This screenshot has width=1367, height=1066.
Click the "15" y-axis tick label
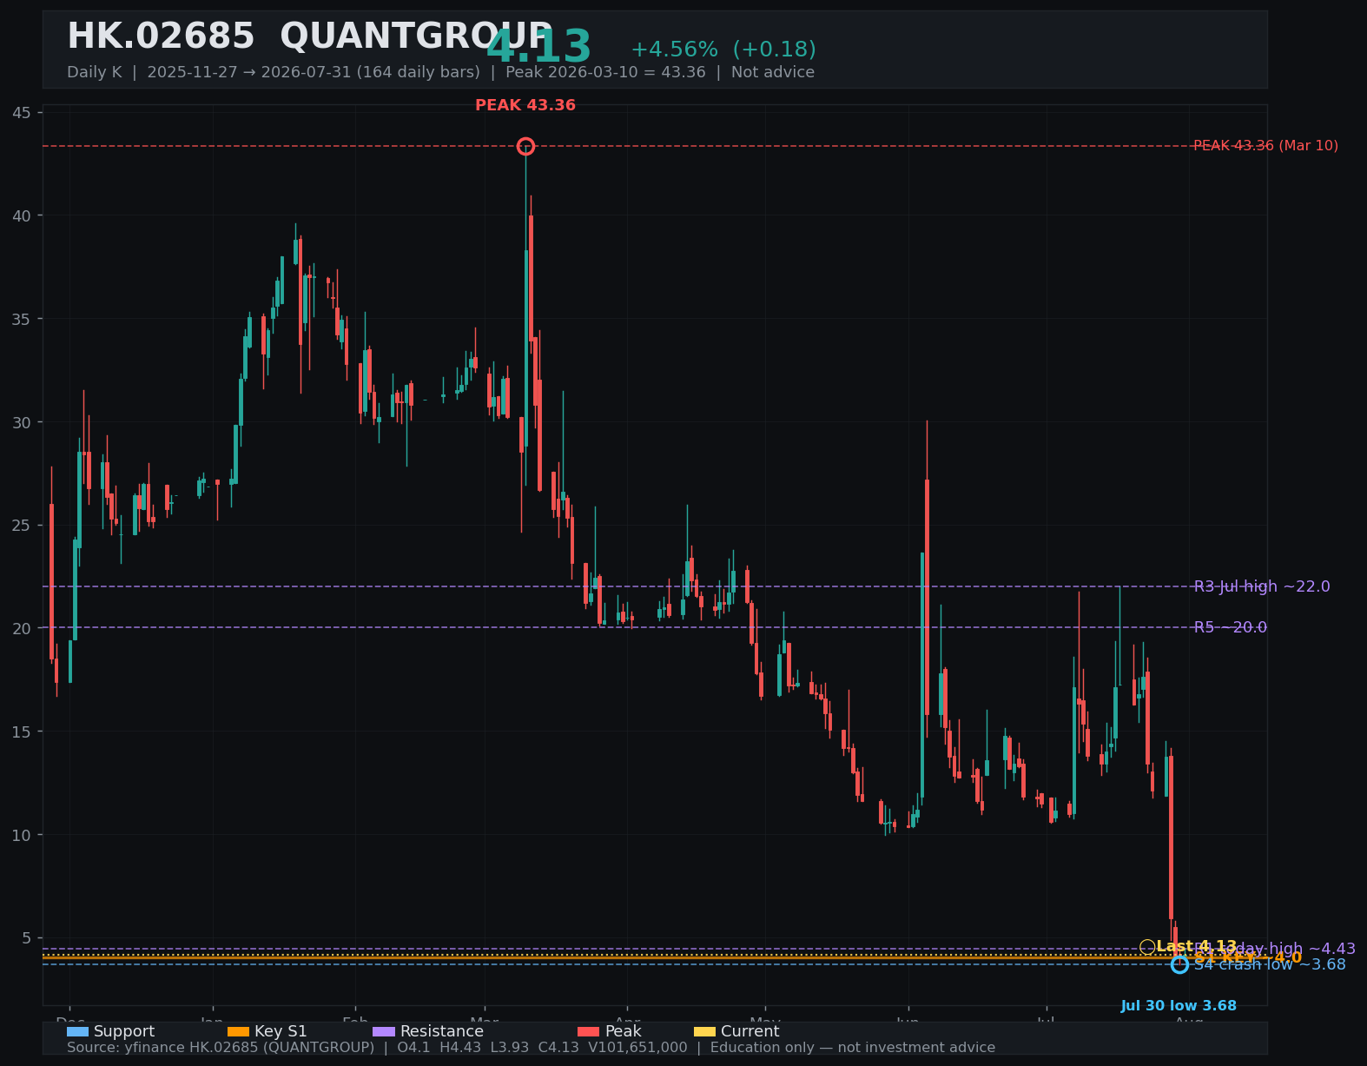tap(22, 732)
